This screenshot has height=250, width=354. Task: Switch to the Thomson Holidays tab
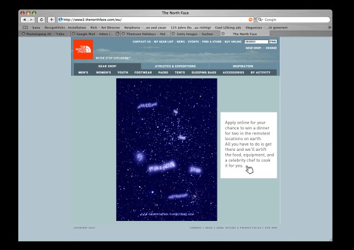click(x=145, y=34)
